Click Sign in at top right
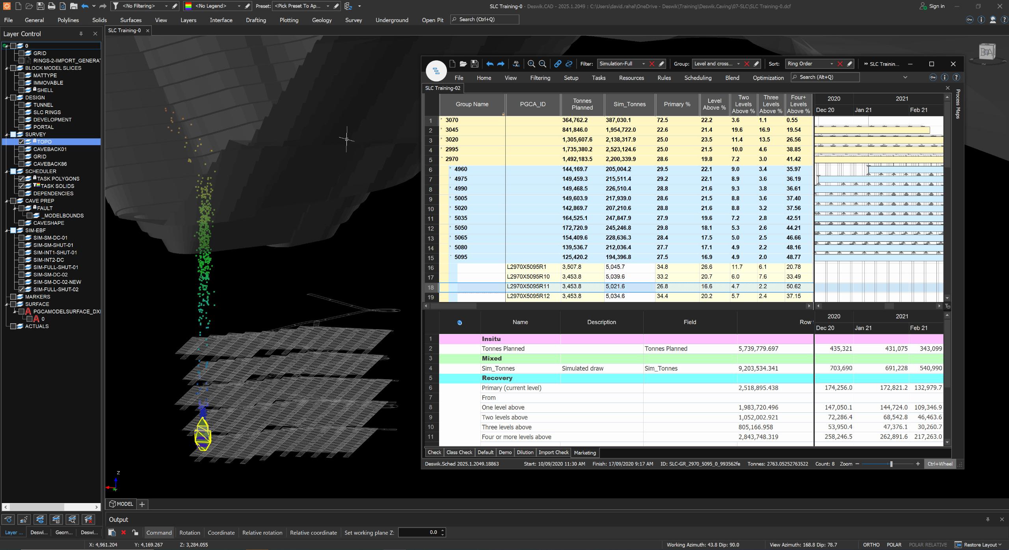Image resolution: width=1009 pixels, height=550 pixels. pos(932,6)
